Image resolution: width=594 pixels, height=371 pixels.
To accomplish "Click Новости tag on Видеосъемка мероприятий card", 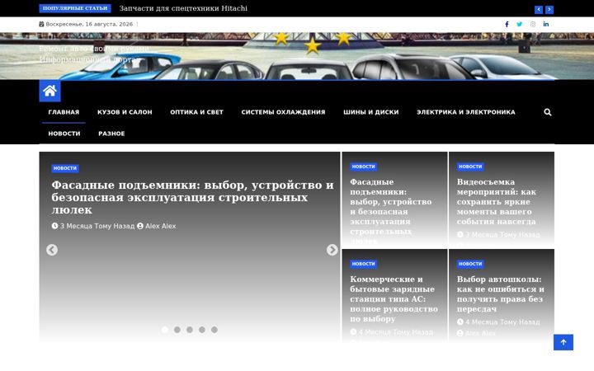I will coord(470,167).
